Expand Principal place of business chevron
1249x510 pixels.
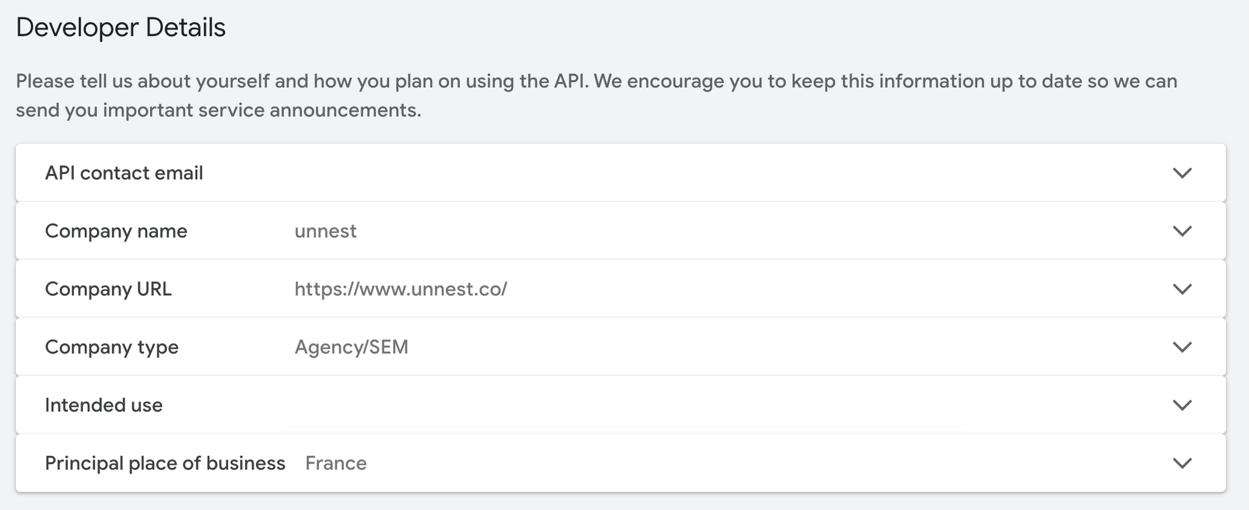(1182, 463)
